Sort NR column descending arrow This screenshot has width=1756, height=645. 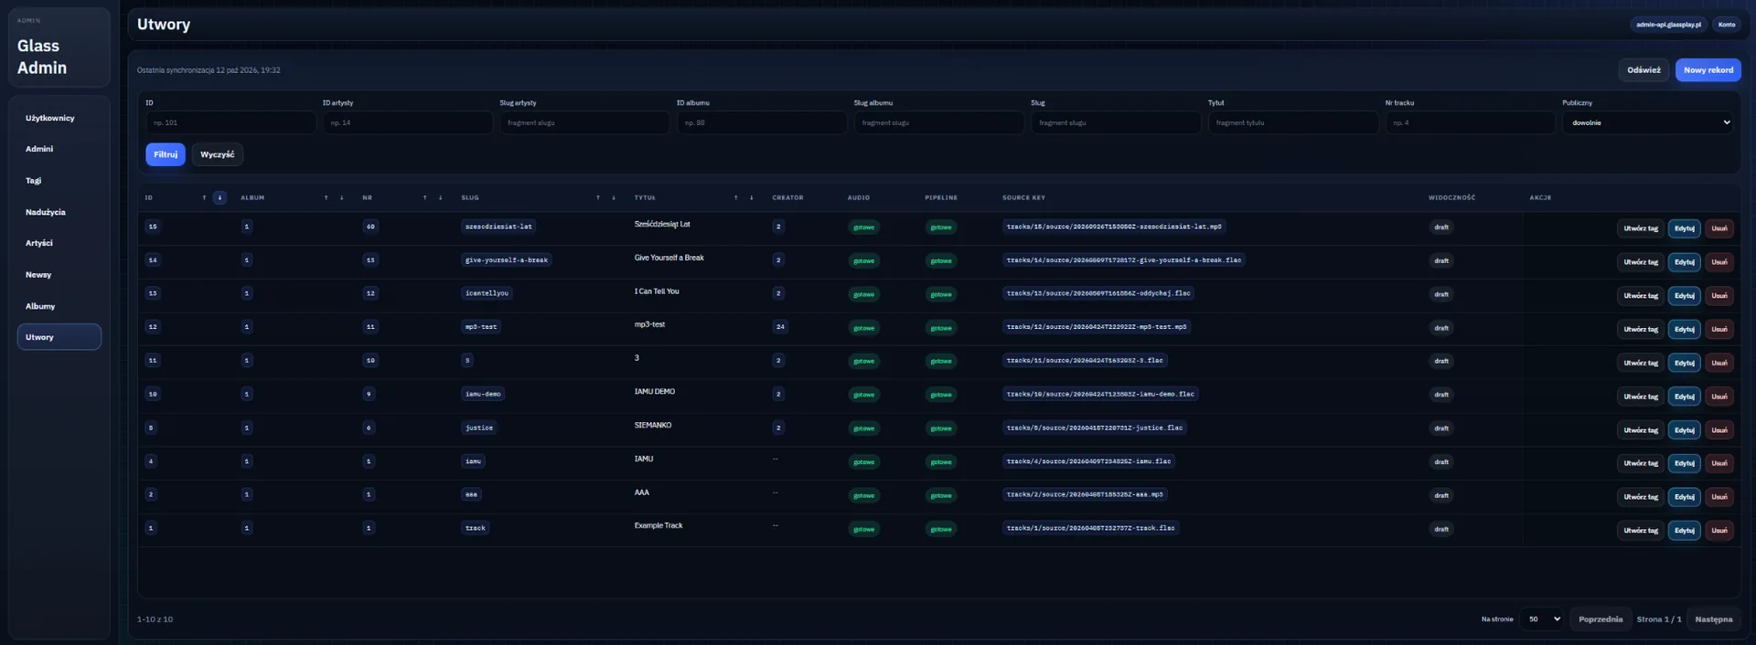440,197
